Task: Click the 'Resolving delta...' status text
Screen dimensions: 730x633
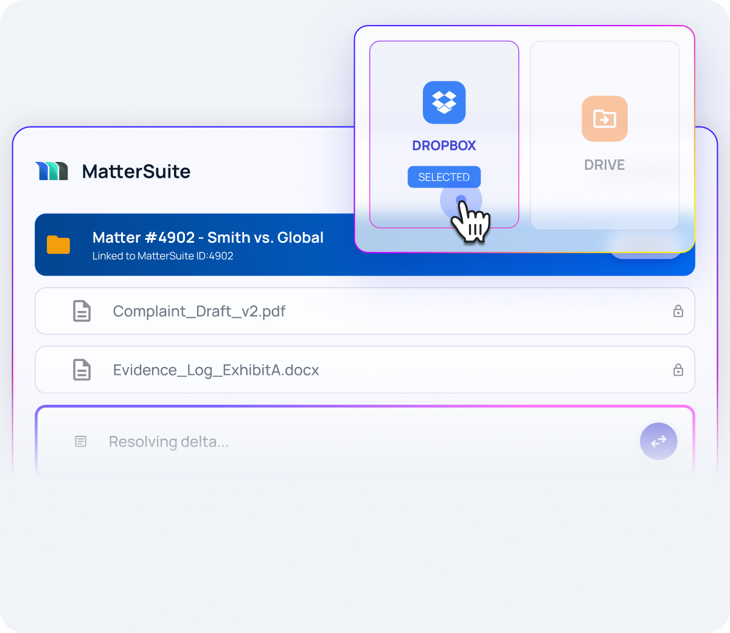Action: coord(169,442)
